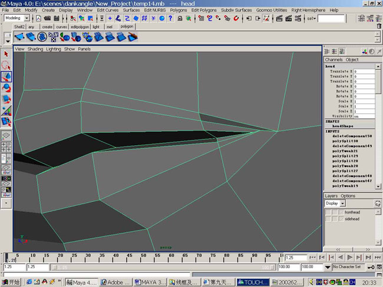Open animation preferences icon beside key

tap(379, 267)
